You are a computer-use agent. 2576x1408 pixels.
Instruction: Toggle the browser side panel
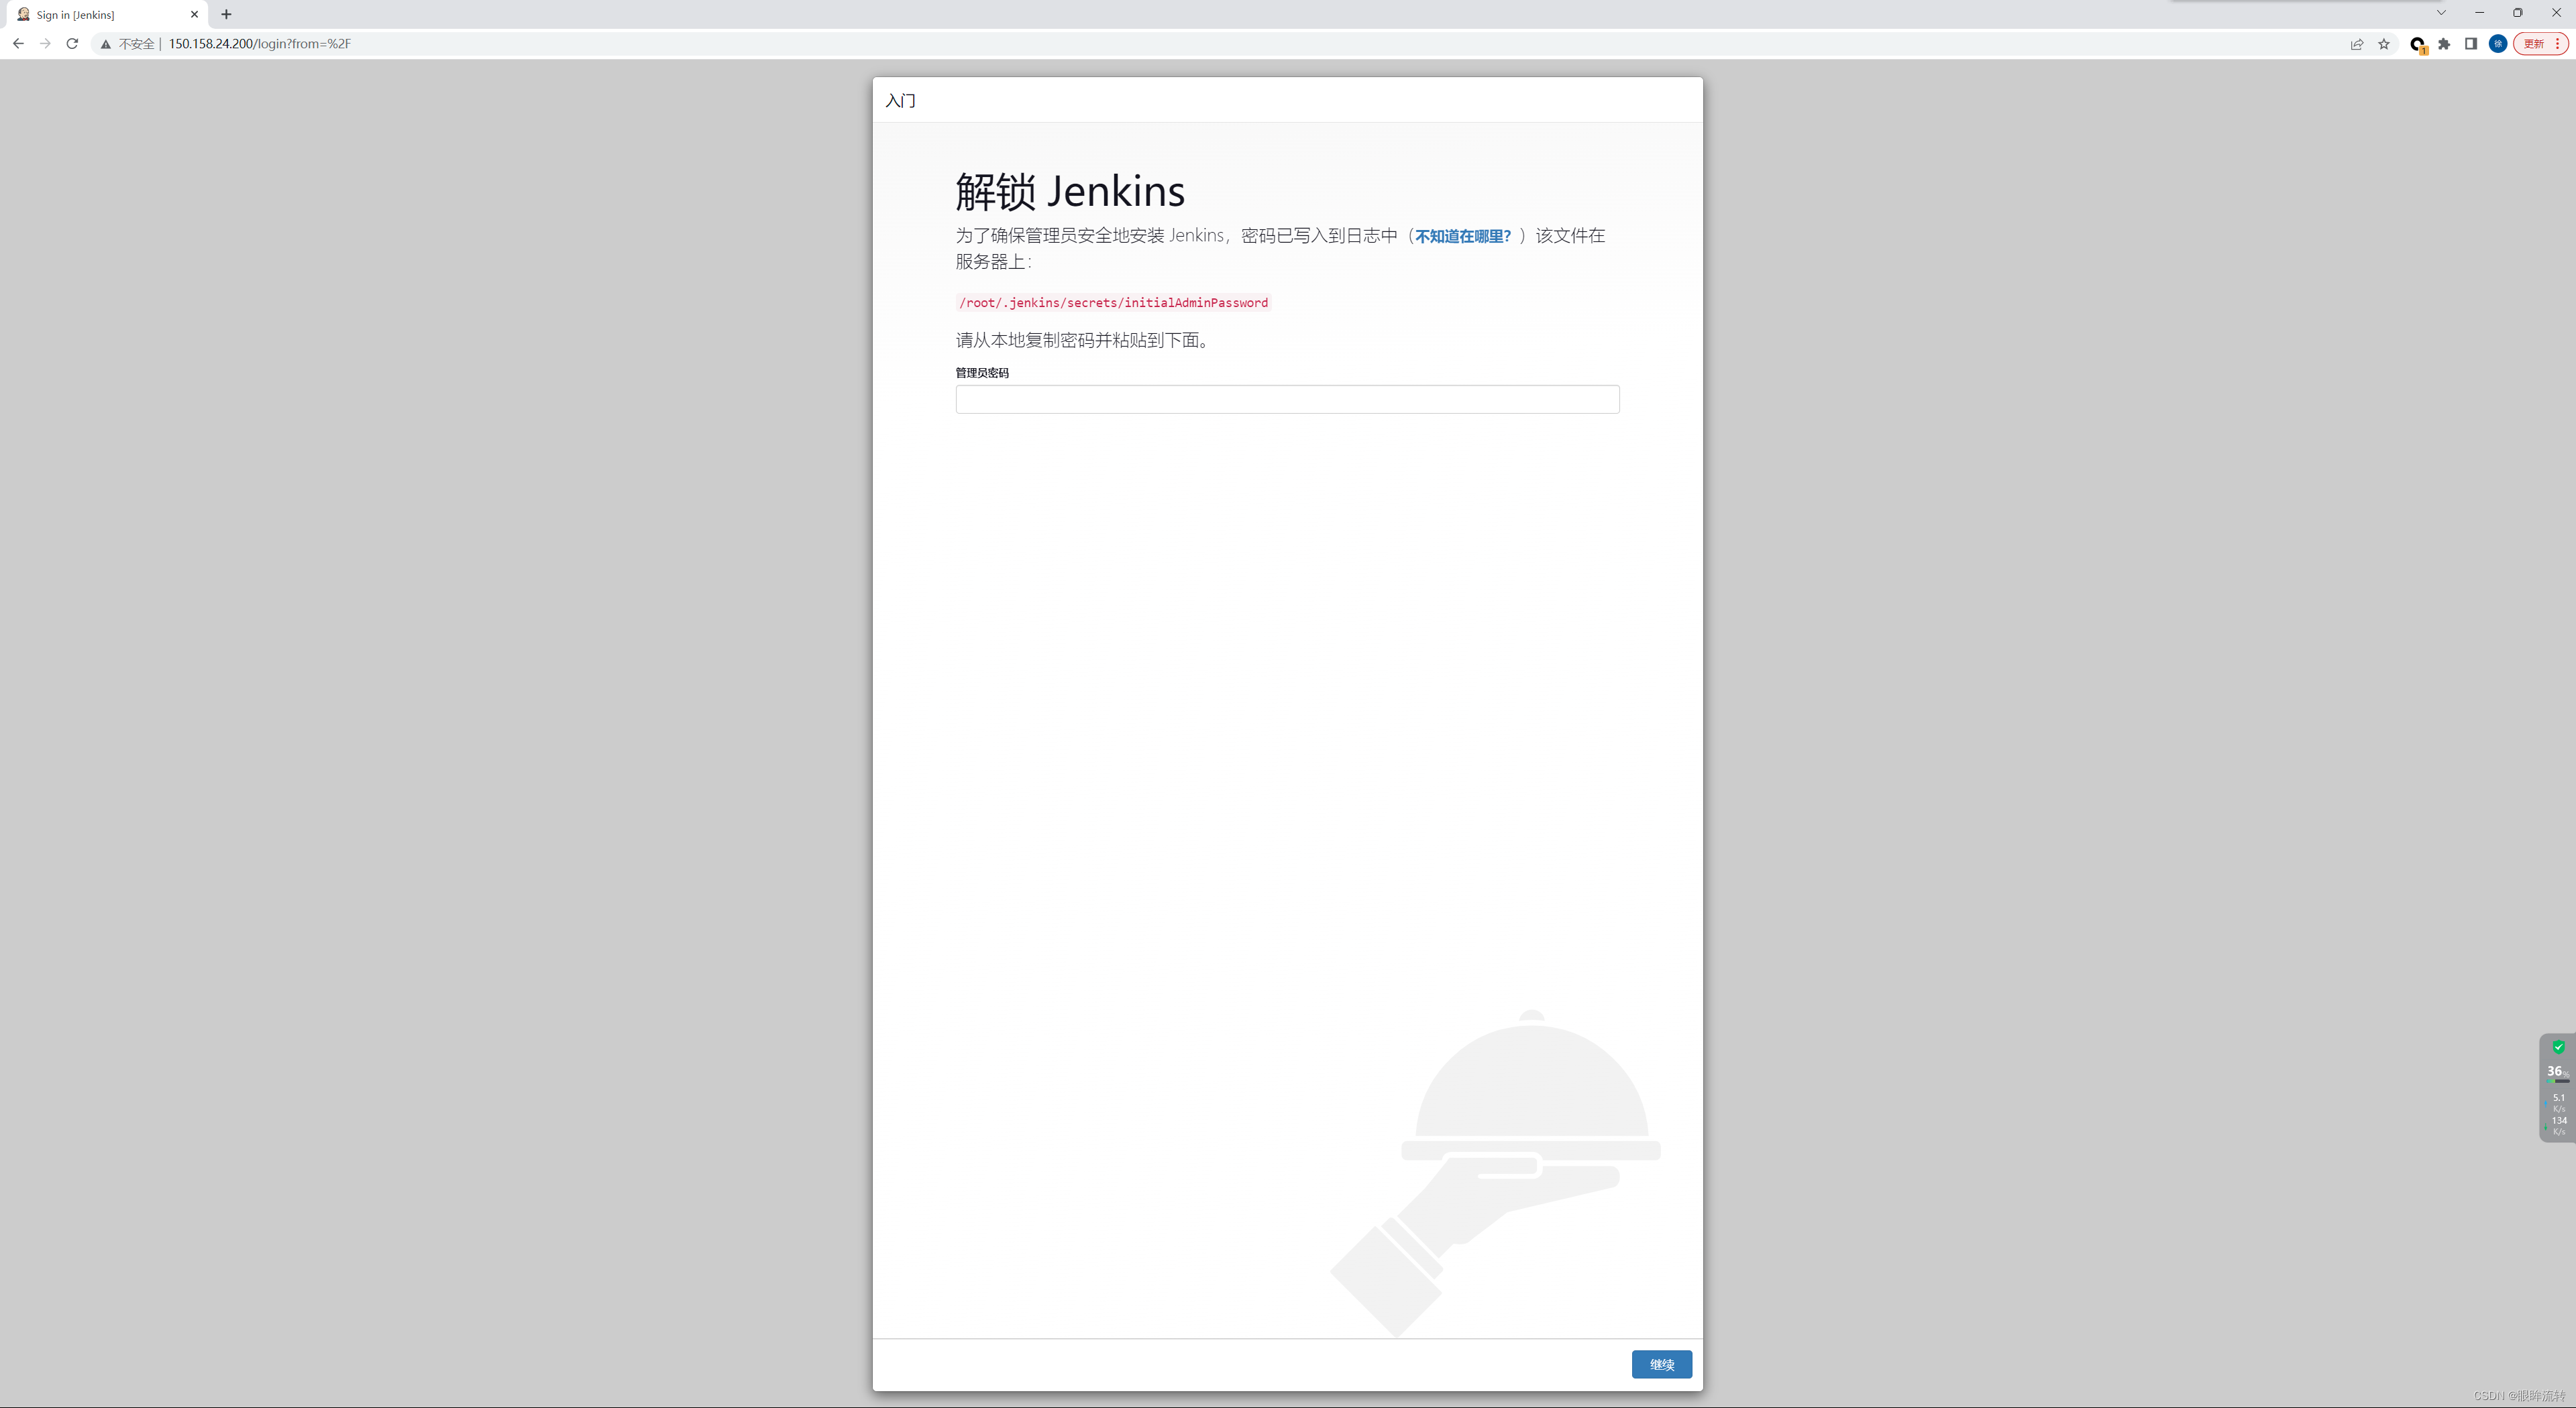pos(2471,44)
